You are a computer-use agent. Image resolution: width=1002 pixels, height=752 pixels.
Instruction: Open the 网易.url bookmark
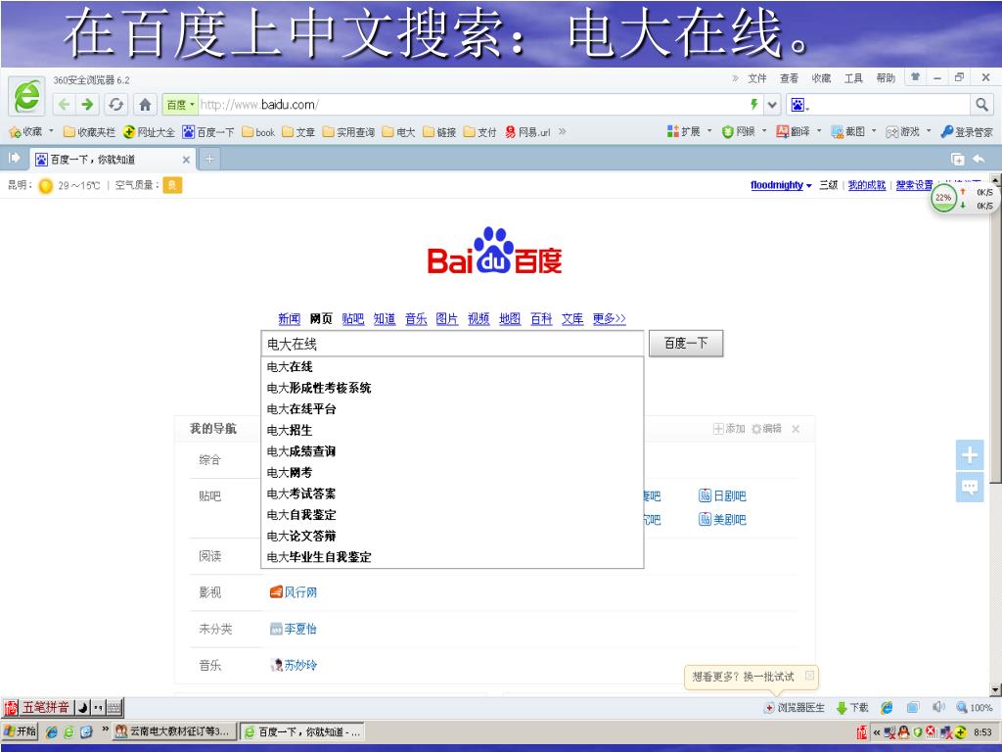click(527, 132)
